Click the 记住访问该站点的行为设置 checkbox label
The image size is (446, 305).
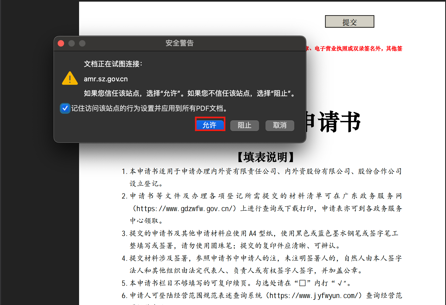(x=149, y=108)
